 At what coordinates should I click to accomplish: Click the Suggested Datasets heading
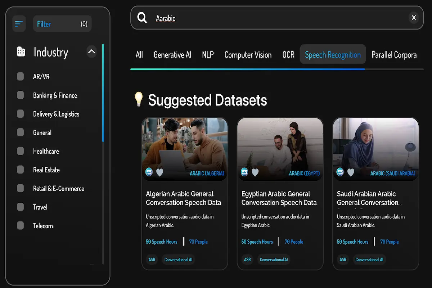click(x=208, y=100)
